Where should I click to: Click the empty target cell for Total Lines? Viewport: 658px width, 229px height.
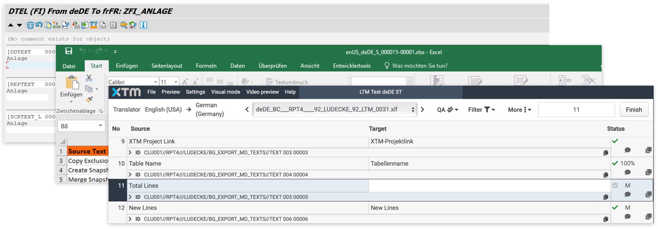click(489, 186)
